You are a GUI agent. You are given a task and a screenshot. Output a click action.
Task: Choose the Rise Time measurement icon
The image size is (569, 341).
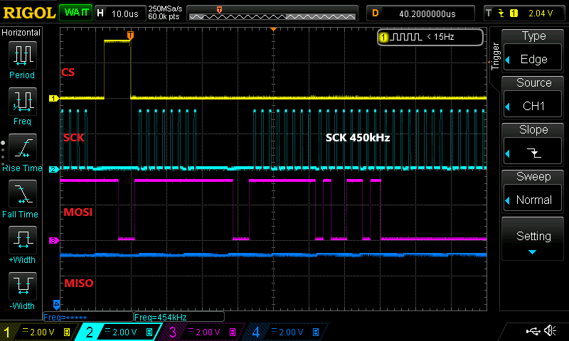[x=22, y=148]
